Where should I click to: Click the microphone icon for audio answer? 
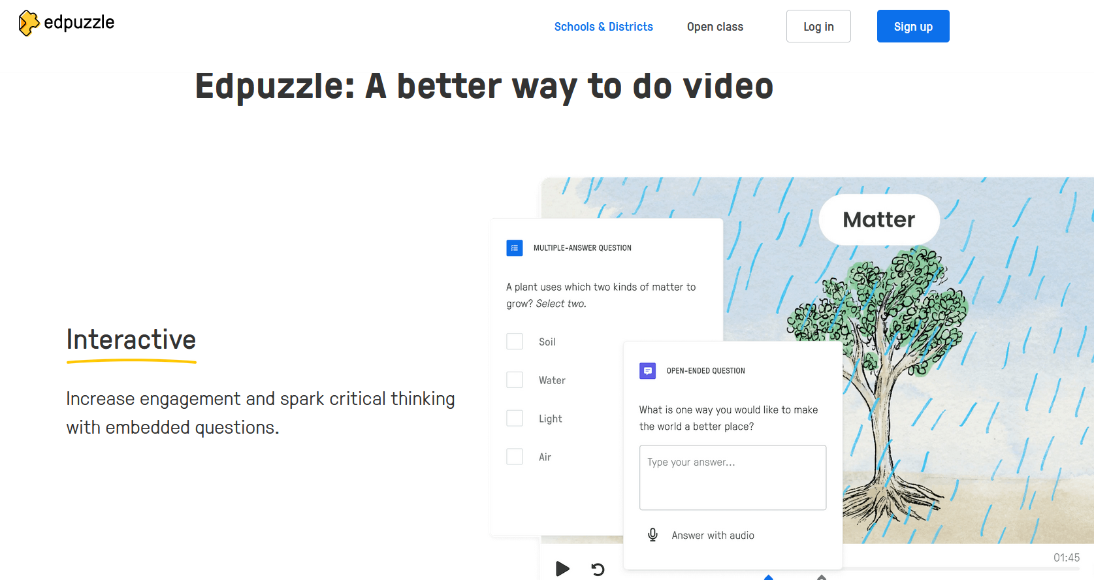point(652,535)
